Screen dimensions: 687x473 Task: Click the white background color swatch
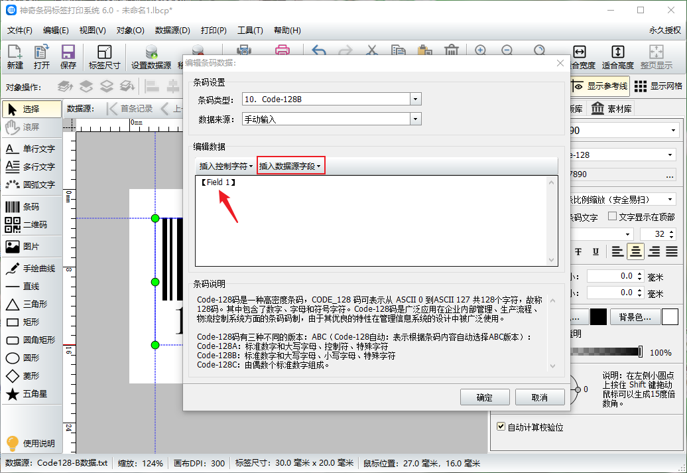coord(670,316)
